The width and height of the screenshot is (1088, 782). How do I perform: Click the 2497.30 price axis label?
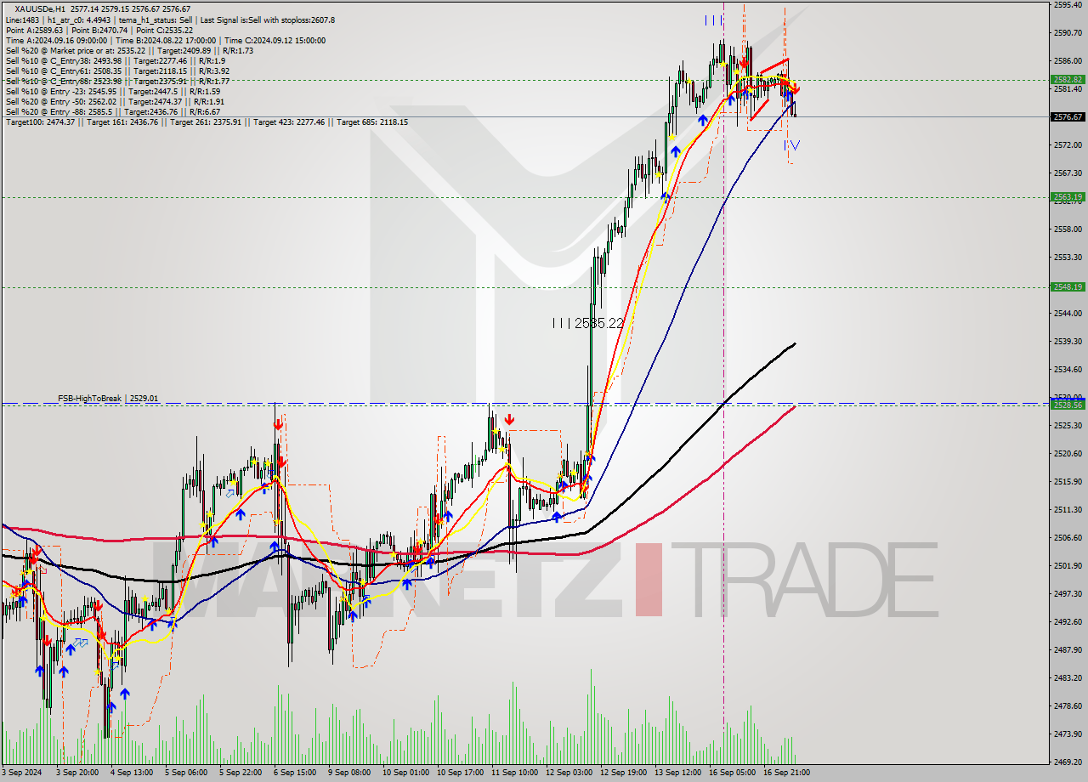(x=1068, y=594)
